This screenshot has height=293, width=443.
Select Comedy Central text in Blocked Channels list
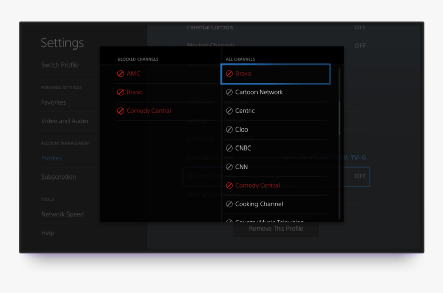click(149, 111)
